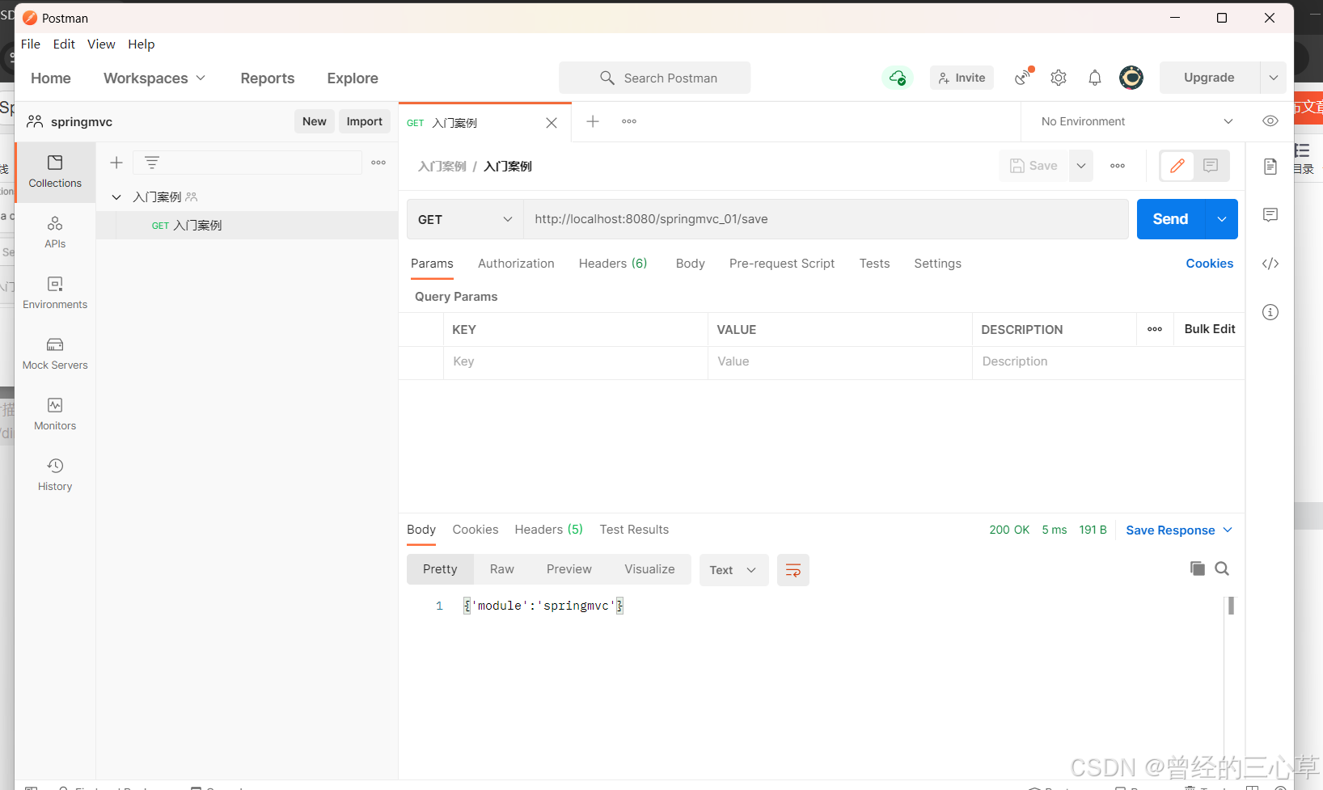
Task: Open the History sidebar panel
Action: [55, 475]
